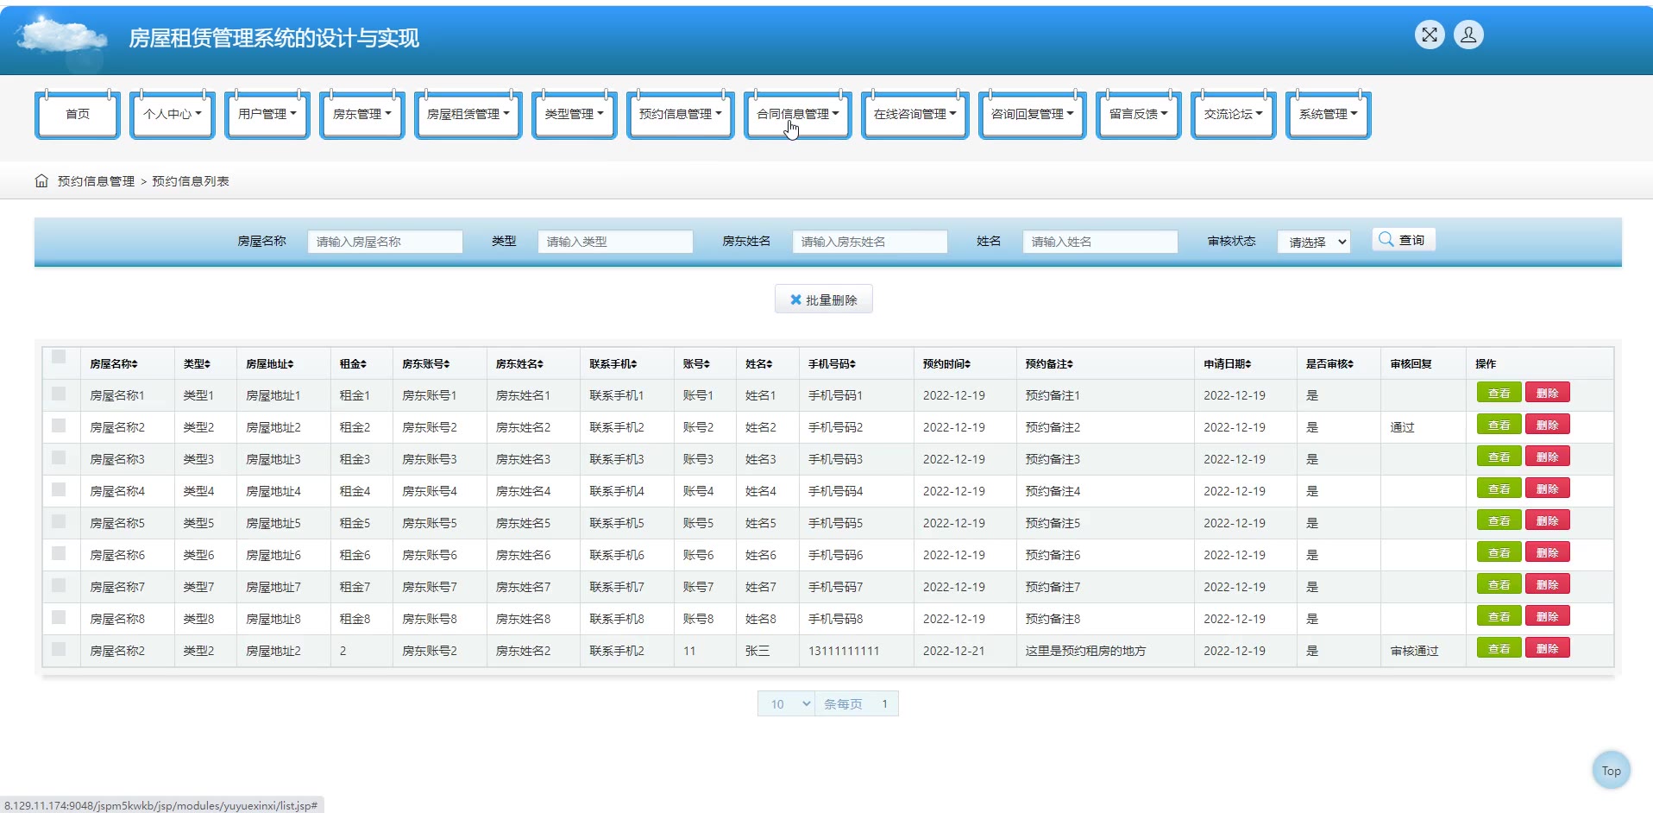The width and height of the screenshot is (1653, 813).
Task: Sort table by 申请日期 column header
Action: point(1228,364)
